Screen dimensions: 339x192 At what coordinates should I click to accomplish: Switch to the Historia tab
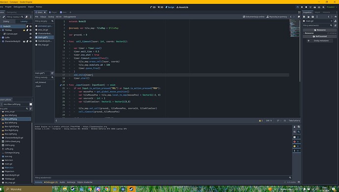pos(326,12)
